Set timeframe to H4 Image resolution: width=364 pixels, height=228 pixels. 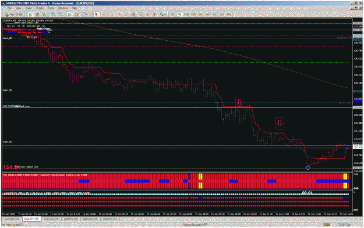[208, 15]
